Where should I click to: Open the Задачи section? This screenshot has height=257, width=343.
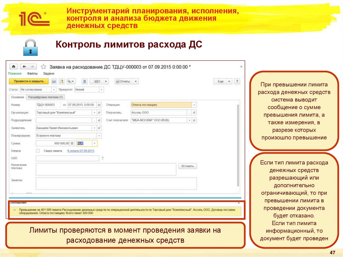coord(49,74)
